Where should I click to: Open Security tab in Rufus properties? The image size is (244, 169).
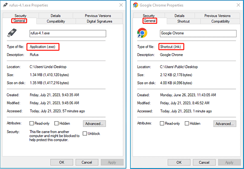(x=20, y=16)
